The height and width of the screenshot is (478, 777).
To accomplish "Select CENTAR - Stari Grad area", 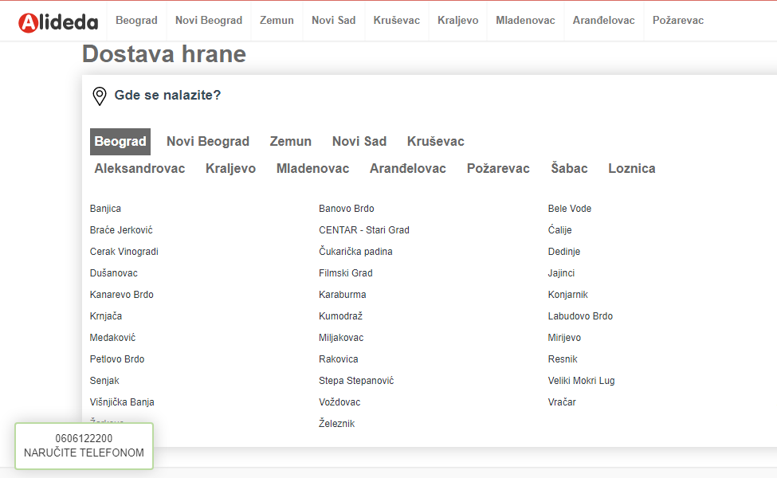I will 363,230.
